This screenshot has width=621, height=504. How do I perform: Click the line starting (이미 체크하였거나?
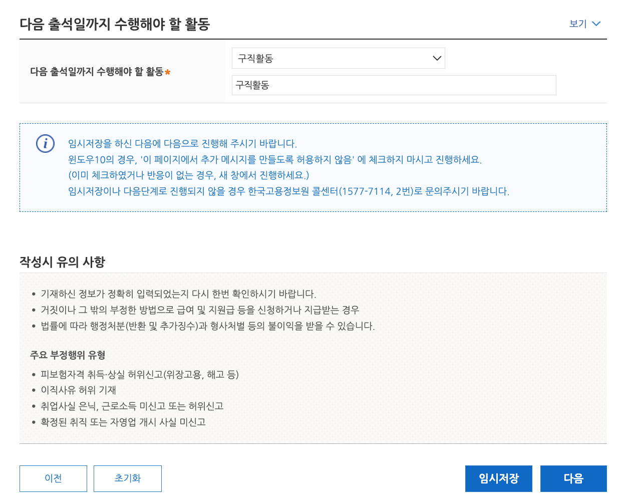pos(188,175)
